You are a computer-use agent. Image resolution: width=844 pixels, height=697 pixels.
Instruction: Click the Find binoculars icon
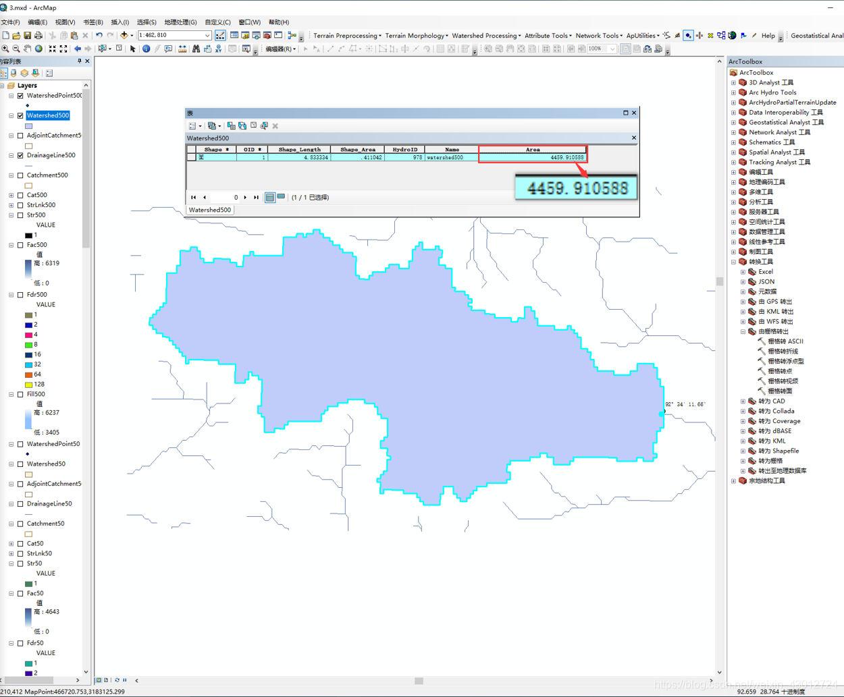196,49
